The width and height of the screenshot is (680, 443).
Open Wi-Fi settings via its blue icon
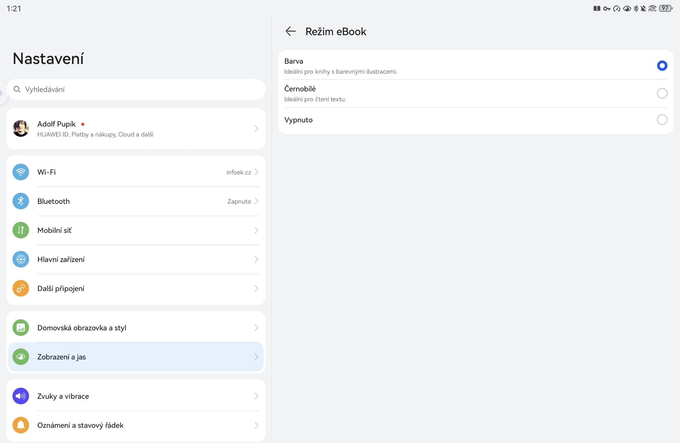pos(21,172)
